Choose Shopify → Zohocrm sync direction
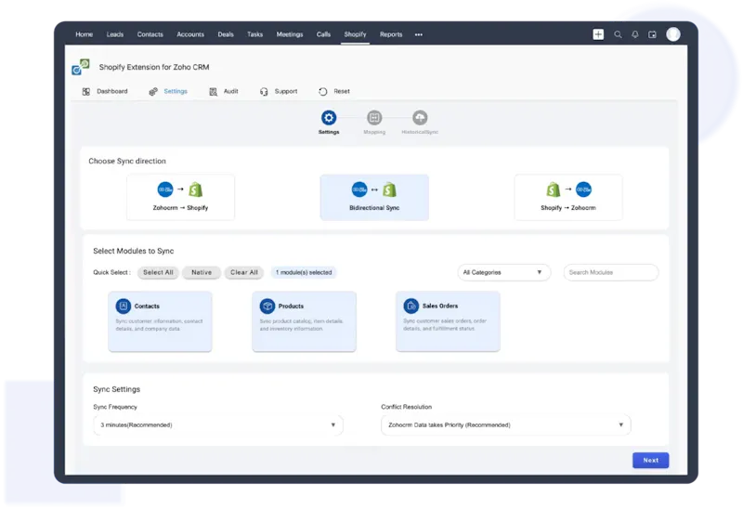The height and width of the screenshot is (509, 743). [568, 197]
